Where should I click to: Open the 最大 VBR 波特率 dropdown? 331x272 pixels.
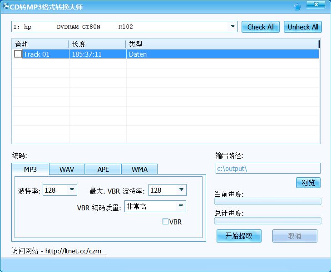181,190
